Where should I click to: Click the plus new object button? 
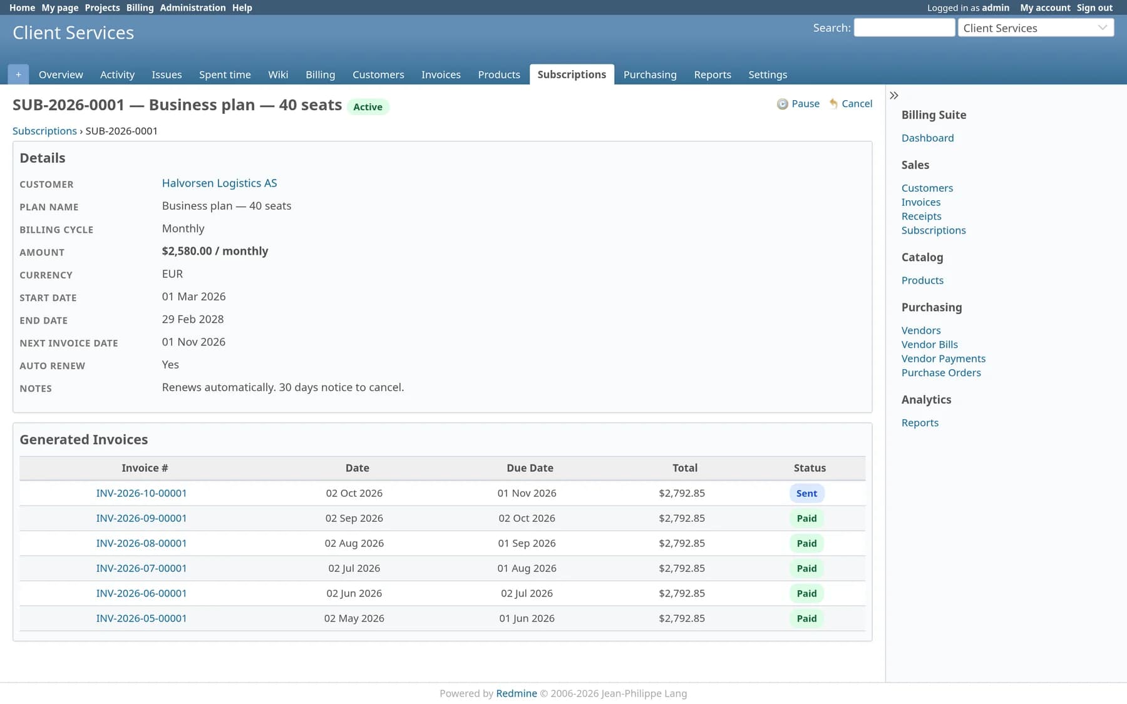(x=18, y=74)
